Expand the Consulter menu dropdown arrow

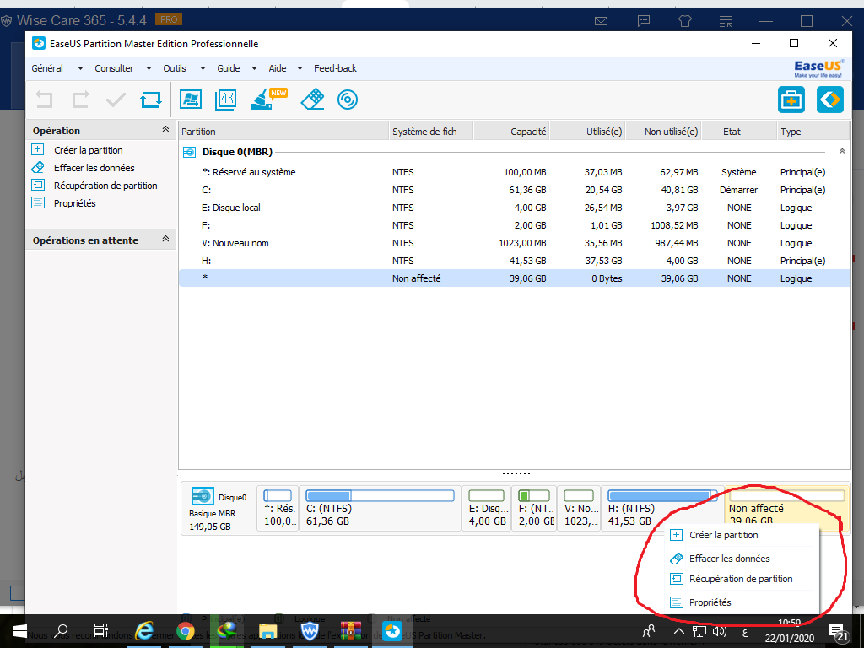[x=148, y=68]
